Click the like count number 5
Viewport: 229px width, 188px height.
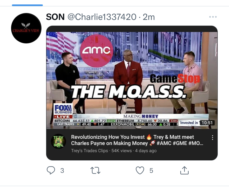coord(151,171)
